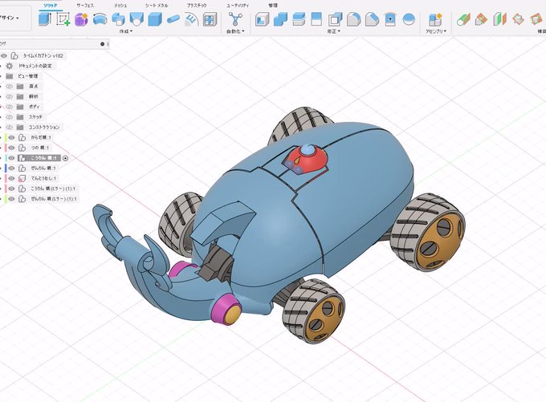Viewport: 546px width, 402px height.
Task: Select the Revolve tool icon
Action: (x=100, y=19)
